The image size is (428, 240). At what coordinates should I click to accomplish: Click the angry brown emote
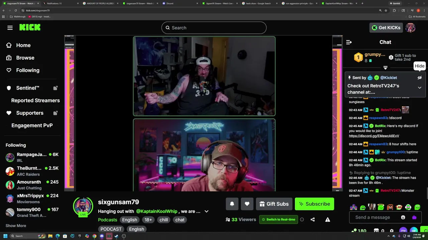390,207
